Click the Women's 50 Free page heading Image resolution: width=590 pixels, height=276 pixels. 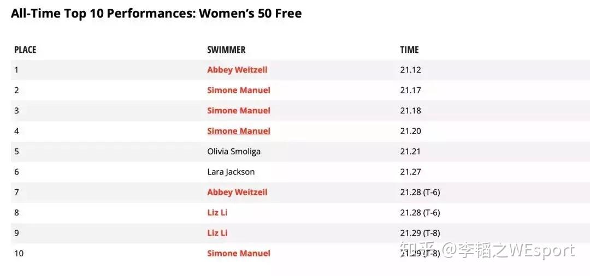pos(156,14)
